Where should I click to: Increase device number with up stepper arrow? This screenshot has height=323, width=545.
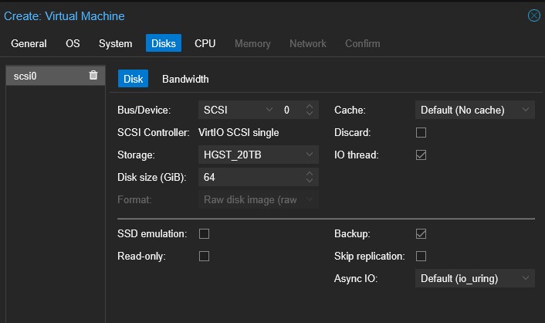(x=310, y=106)
